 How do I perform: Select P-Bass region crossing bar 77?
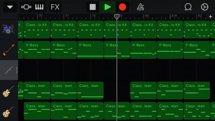(63, 50)
